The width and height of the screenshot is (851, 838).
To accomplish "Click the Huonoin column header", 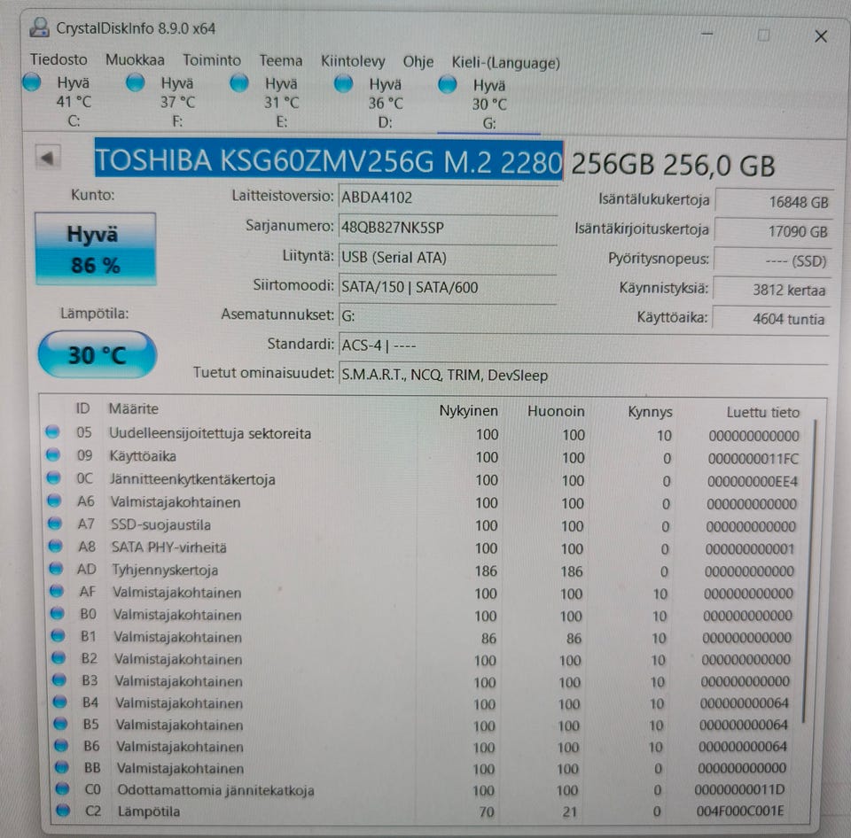I will click(x=556, y=411).
